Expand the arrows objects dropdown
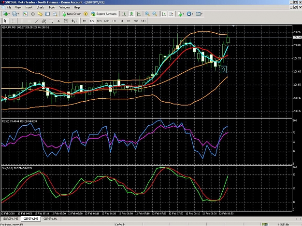 [x=77, y=21]
